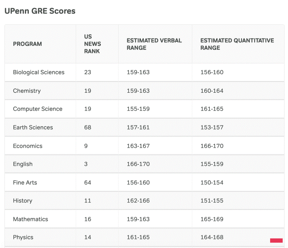This screenshot has width=288, height=248.
Task: Click Physics rank 14
Action: [x=88, y=237]
